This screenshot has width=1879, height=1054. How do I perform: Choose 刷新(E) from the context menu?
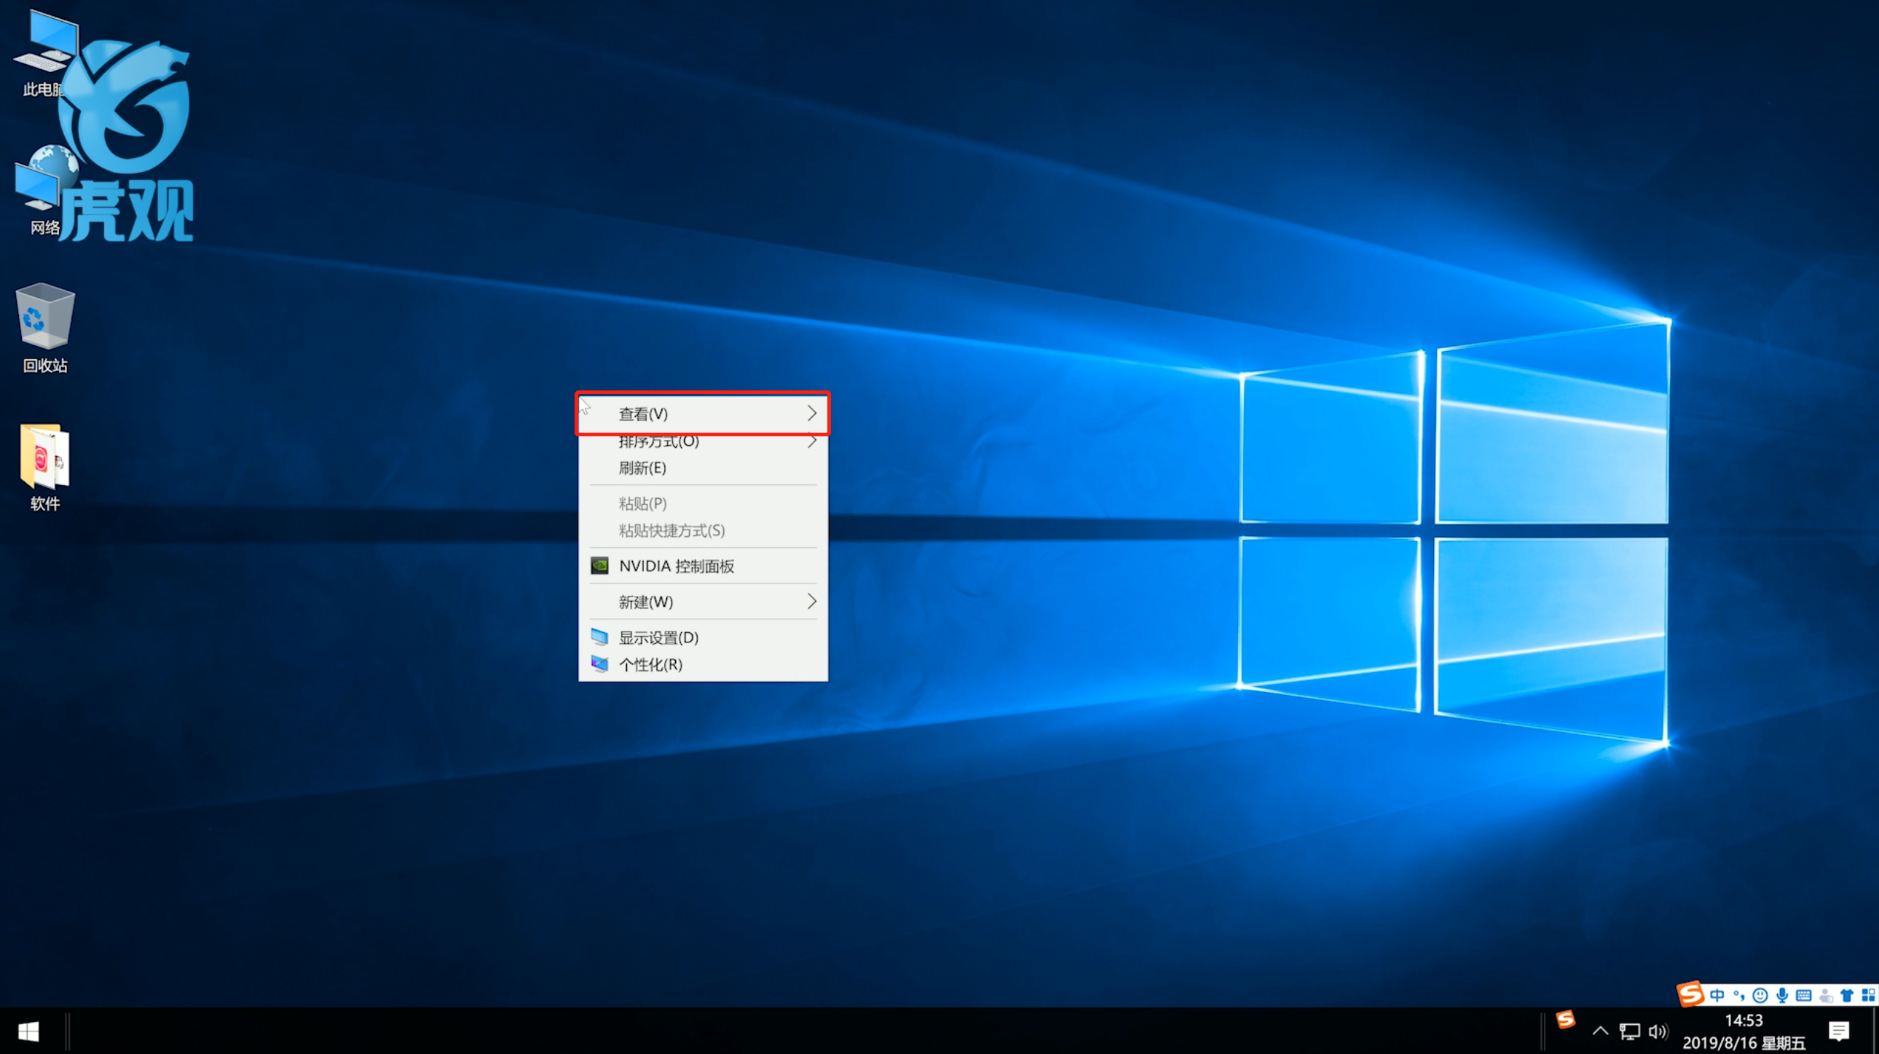[x=703, y=468]
